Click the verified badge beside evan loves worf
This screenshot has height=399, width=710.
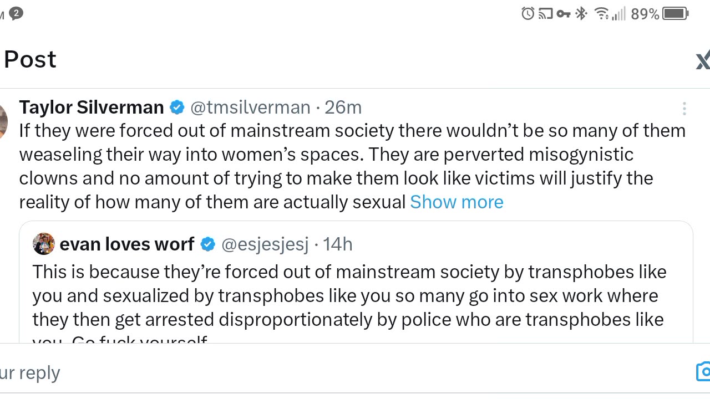pos(208,244)
